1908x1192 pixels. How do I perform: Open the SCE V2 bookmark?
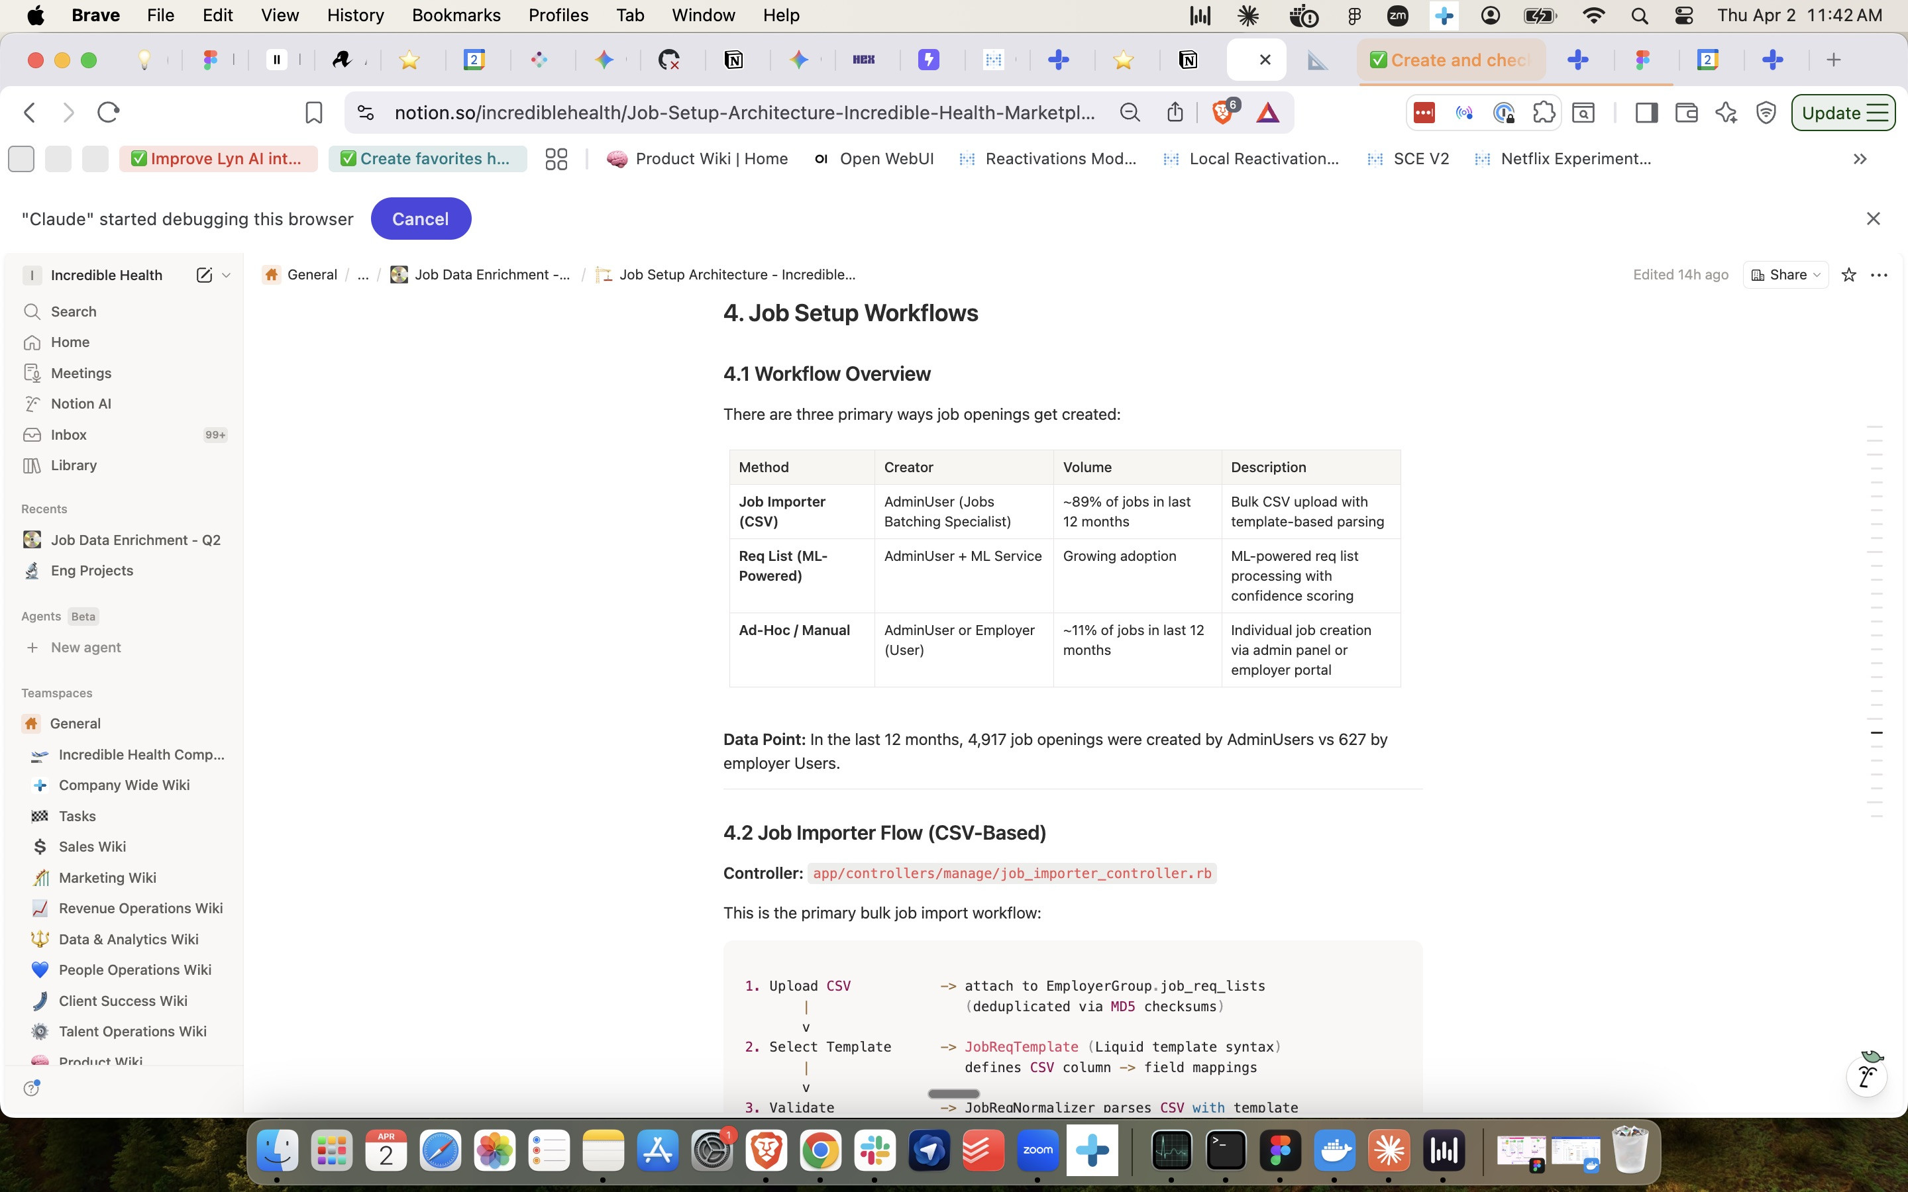(x=1408, y=159)
